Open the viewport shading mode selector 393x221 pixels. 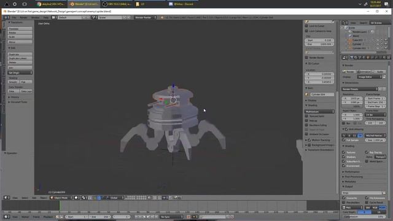(x=77, y=198)
